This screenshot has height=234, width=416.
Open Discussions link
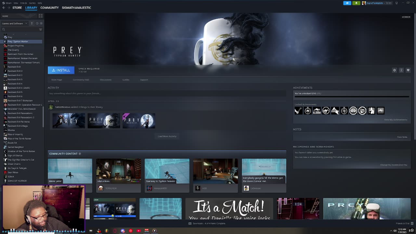point(106,80)
